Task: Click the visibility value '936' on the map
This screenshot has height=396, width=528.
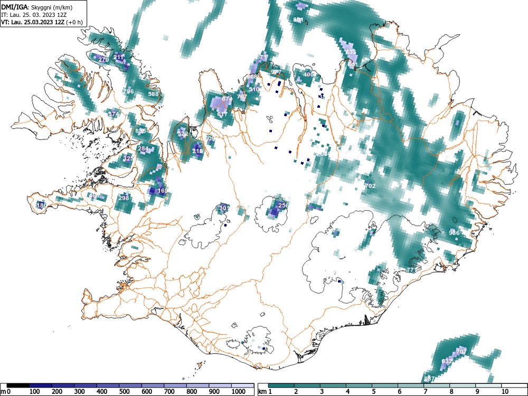Action: [454, 233]
